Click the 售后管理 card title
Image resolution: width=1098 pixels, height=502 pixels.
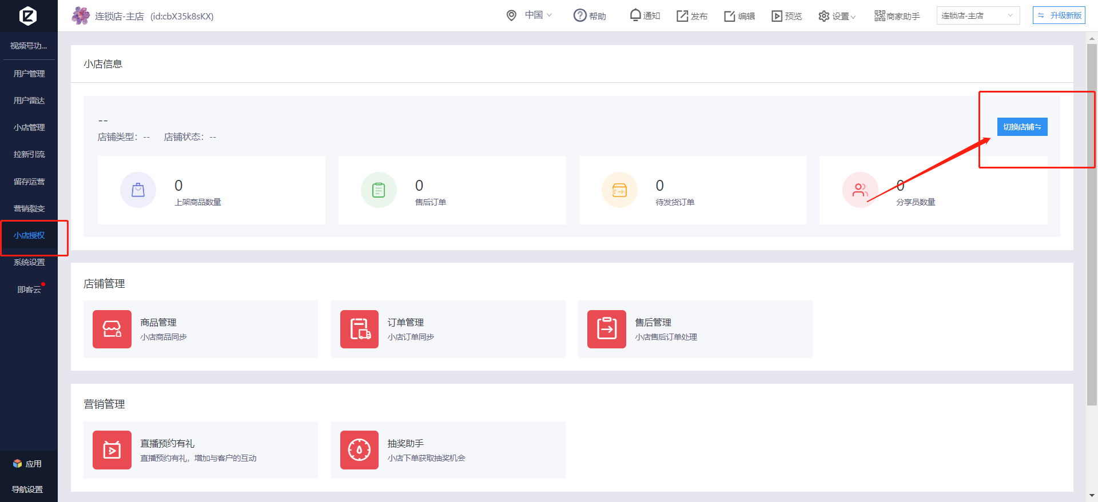653,323
